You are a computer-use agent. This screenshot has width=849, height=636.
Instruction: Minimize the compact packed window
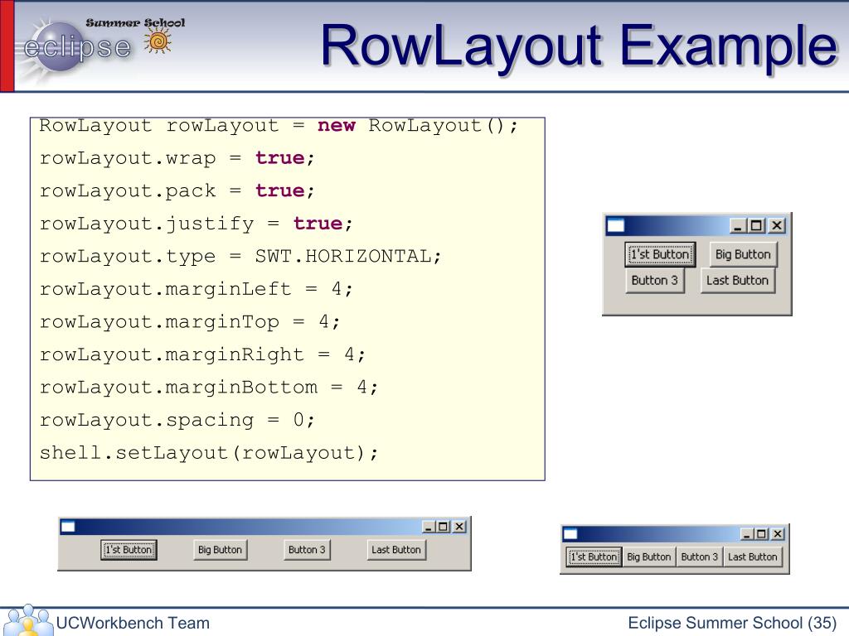[747, 534]
